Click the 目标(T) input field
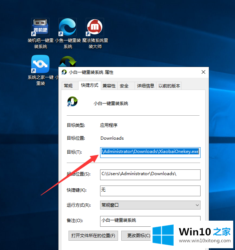Screen dimensions: 235x250 [x=150, y=153]
